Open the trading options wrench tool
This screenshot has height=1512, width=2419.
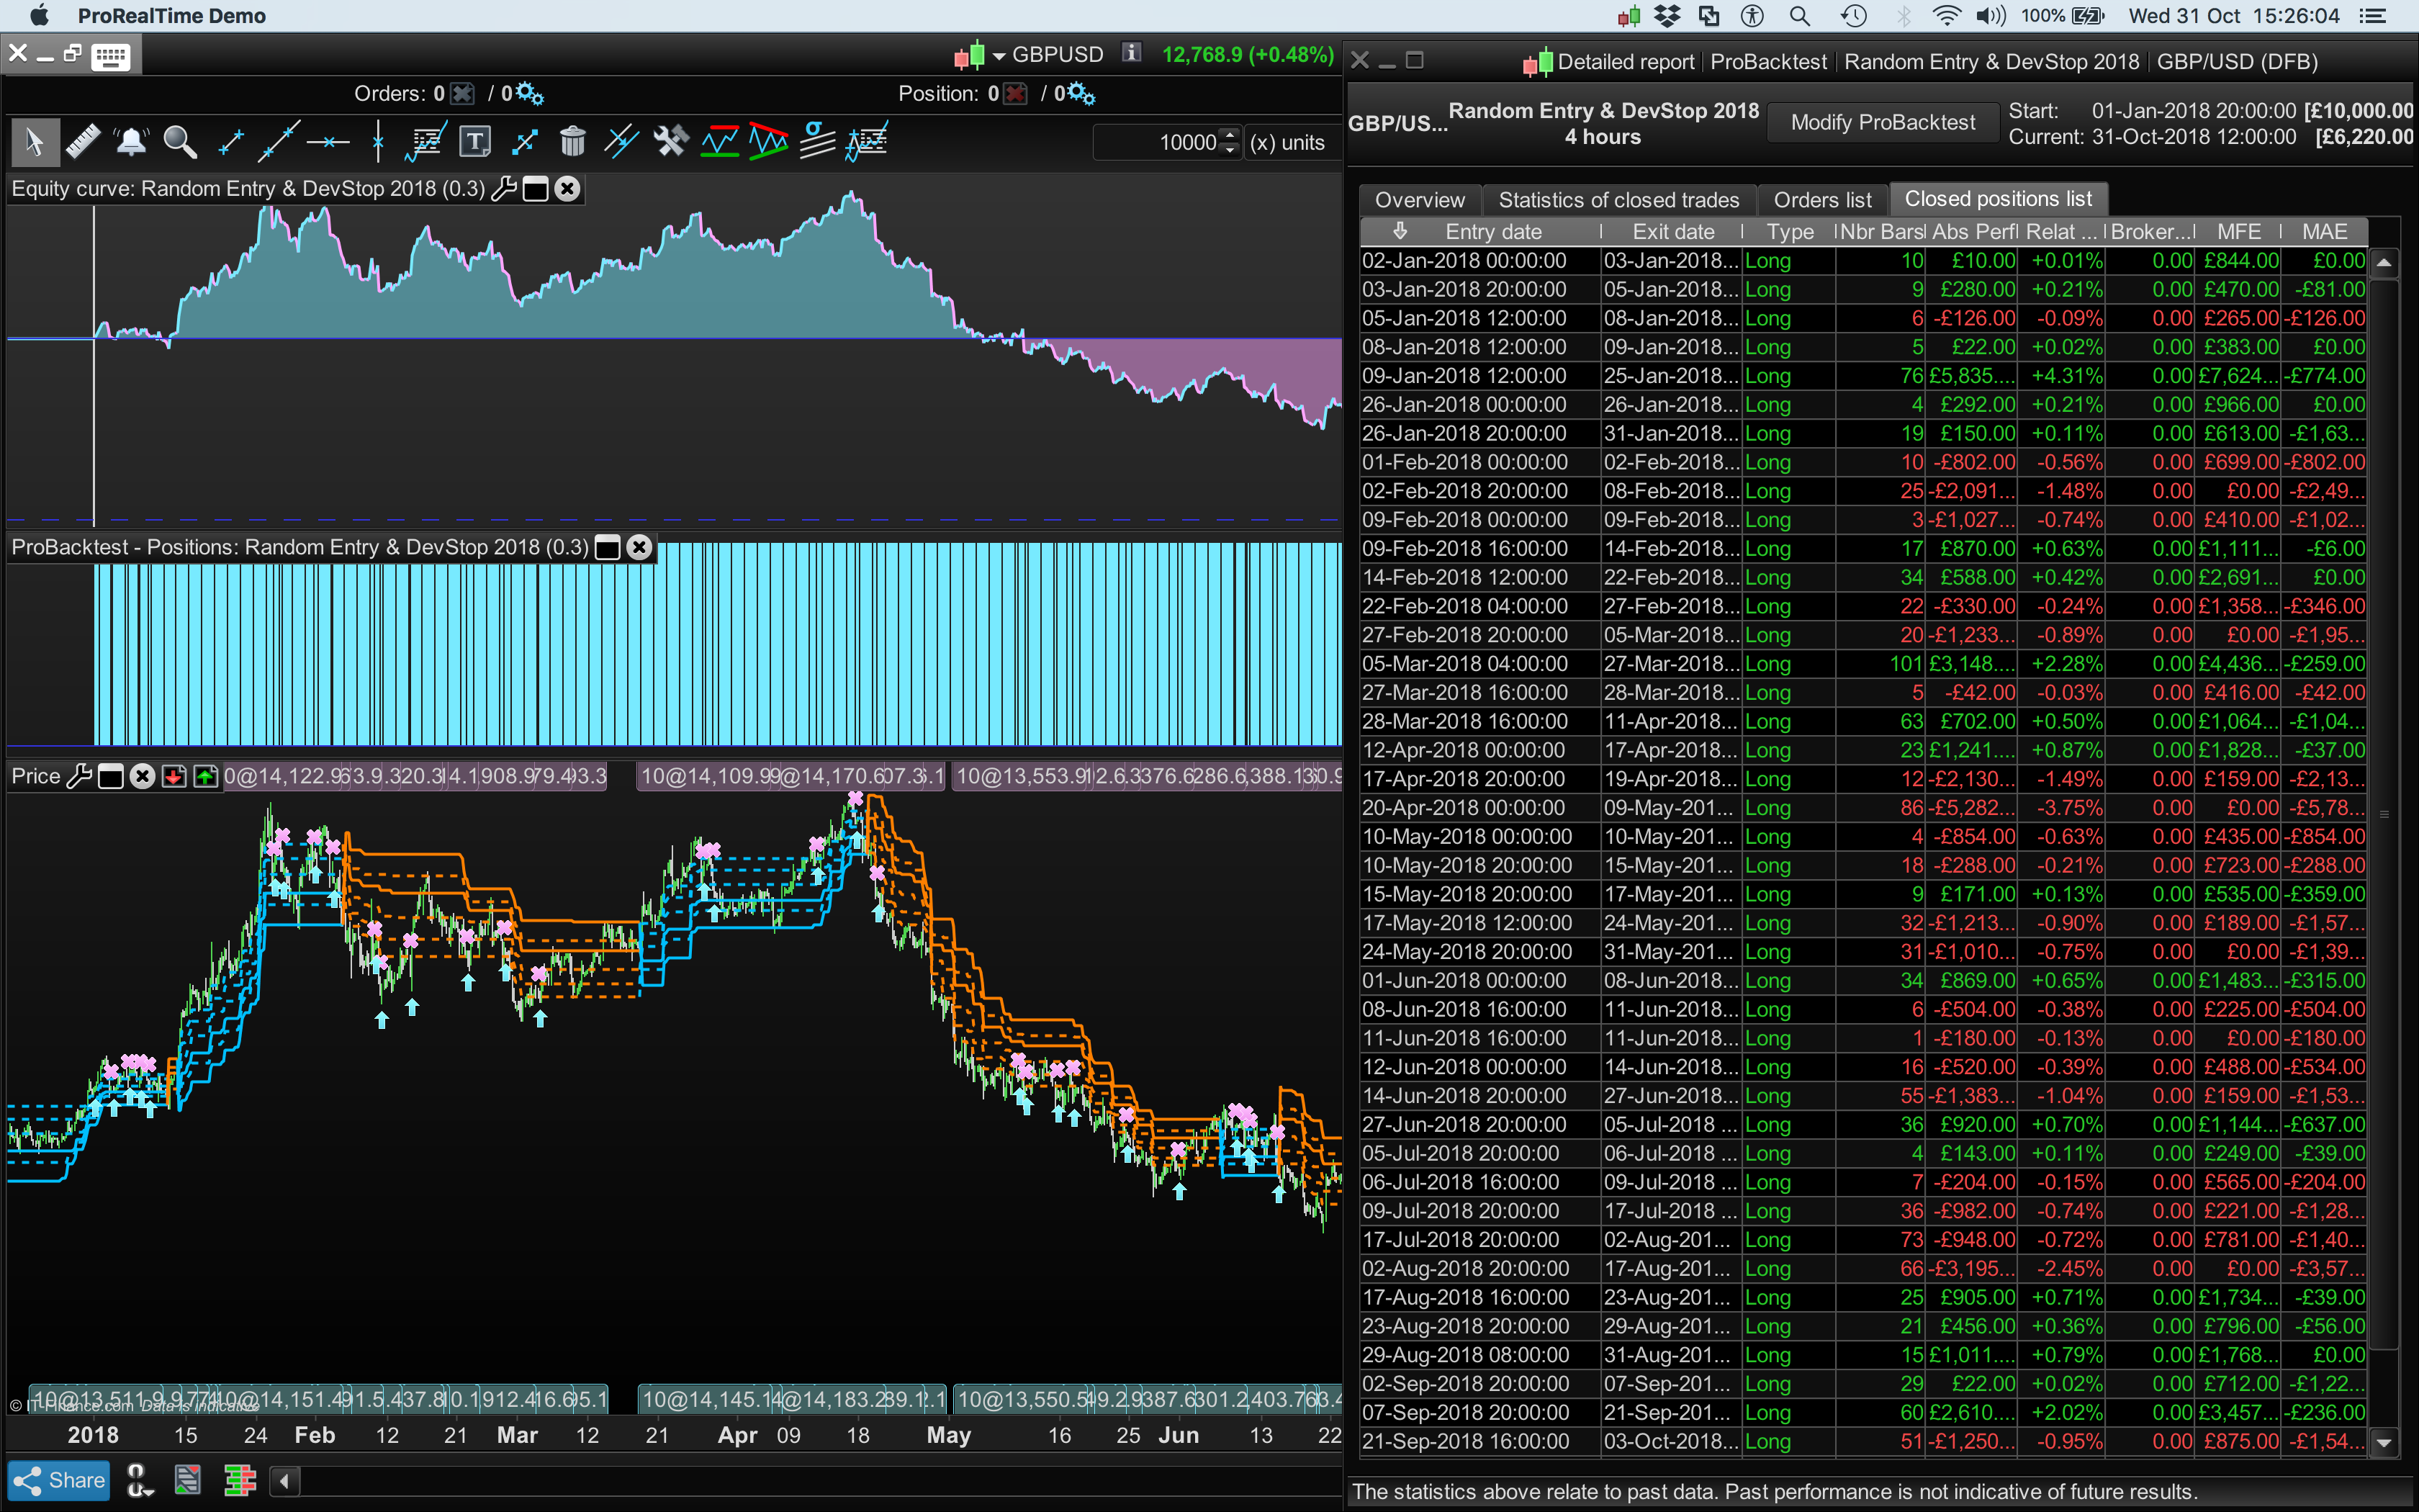(672, 141)
